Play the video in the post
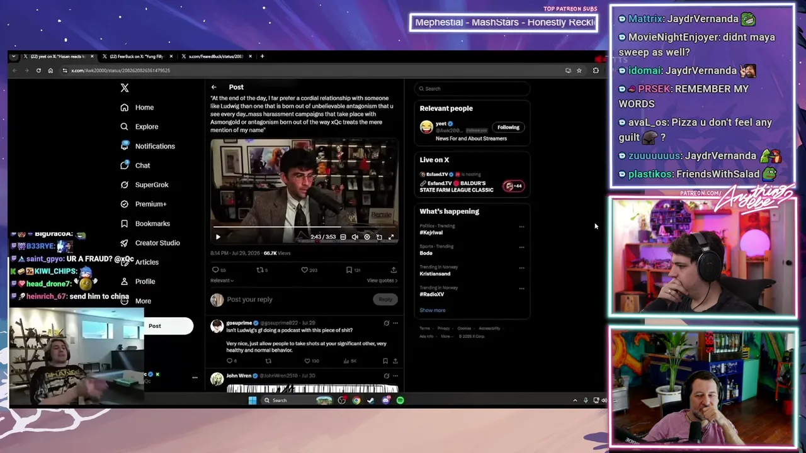 tap(218, 237)
